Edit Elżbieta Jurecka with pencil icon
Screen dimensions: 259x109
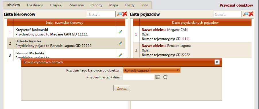pyautogui.click(x=120, y=43)
